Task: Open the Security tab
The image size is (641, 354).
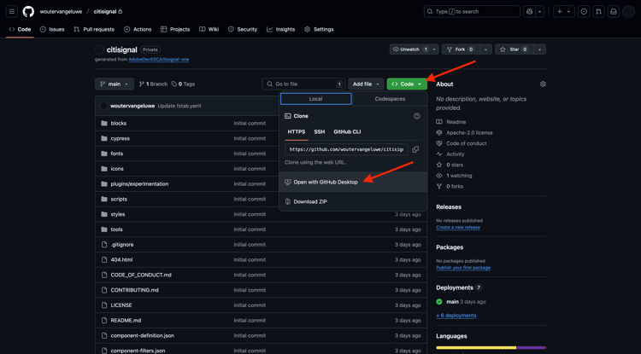Action: click(243, 29)
